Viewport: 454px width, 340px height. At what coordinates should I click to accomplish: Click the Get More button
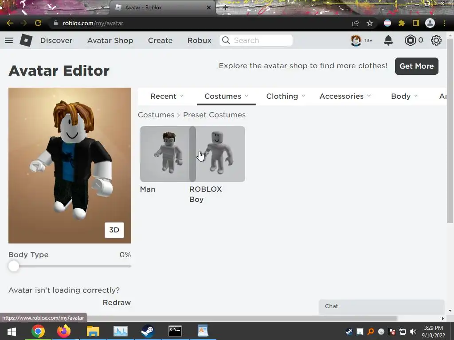click(x=416, y=66)
